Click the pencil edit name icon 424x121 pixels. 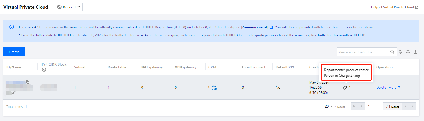click(x=13, y=93)
